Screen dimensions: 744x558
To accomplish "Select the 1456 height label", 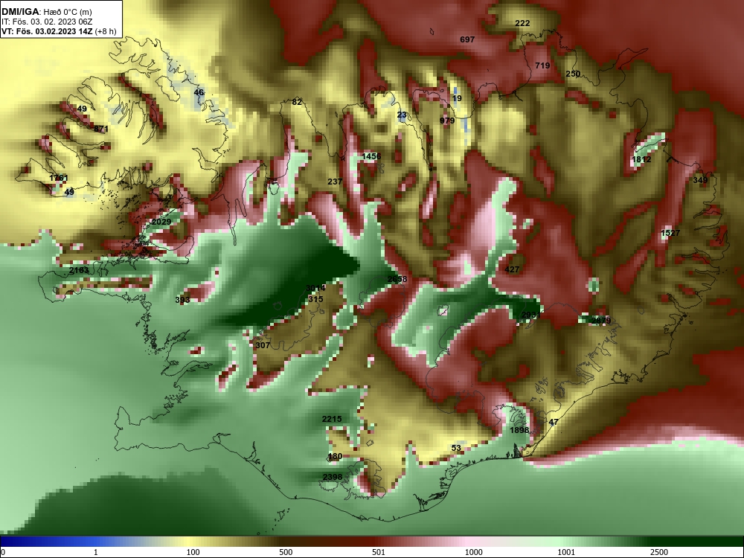I will (371, 156).
